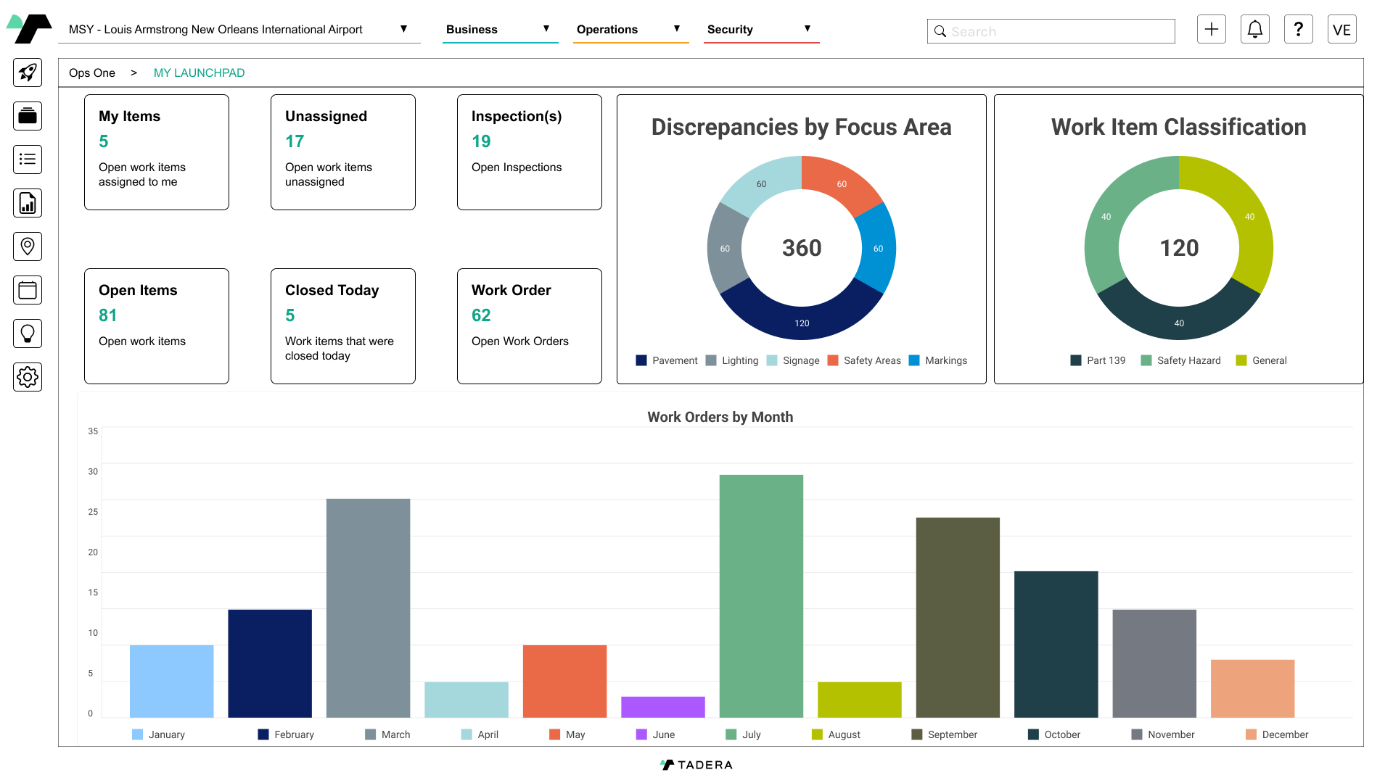Select the lightbulb ideas icon in sidebar
The image size is (1393, 783).
click(x=28, y=333)
